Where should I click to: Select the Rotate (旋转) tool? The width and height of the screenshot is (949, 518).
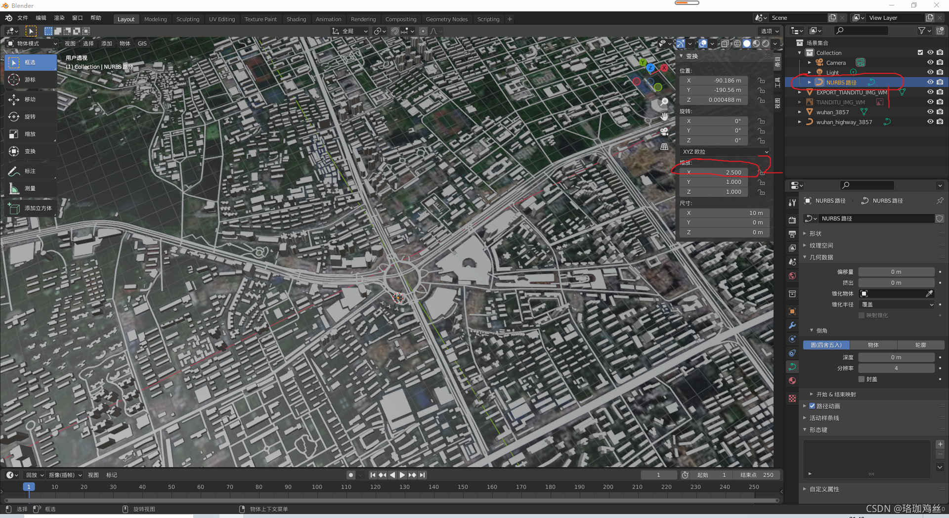pos(31,117)
